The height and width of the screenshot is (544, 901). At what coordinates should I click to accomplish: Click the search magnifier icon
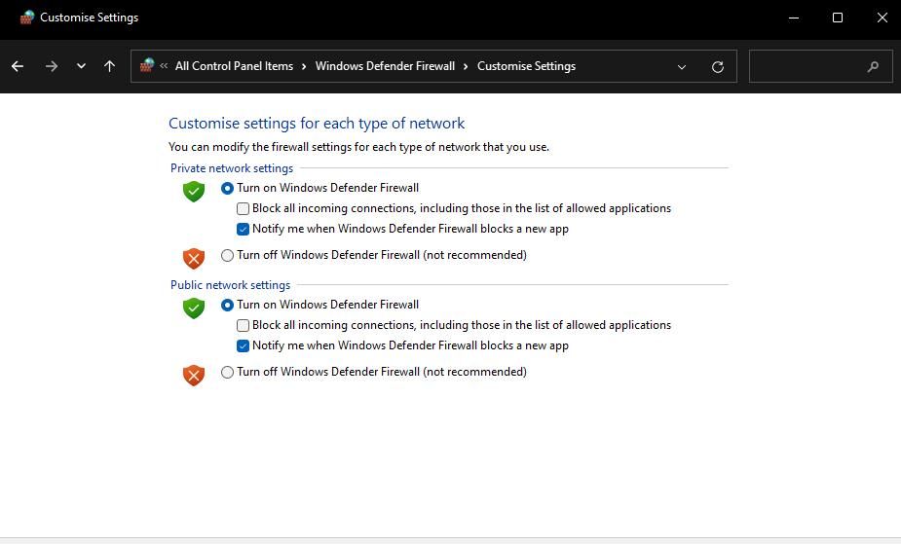(x=872, y=67)
